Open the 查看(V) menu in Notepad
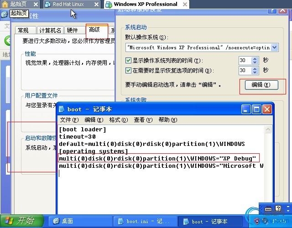Image resolution: width=292 pixels, height=228 pixels. [x=143, y=120]
